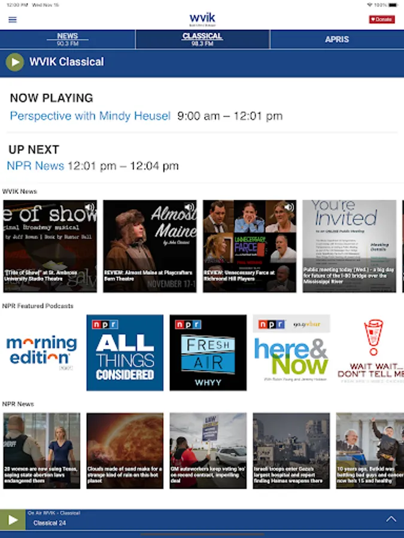404x538 pixels.
Task: Tap the Wi-Fi icon in status bar
Action: (370, 5)
